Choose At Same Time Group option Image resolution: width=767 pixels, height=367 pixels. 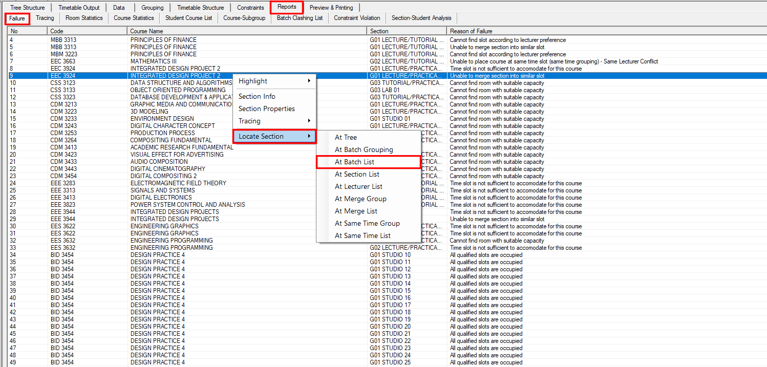[x=368, y=223]
